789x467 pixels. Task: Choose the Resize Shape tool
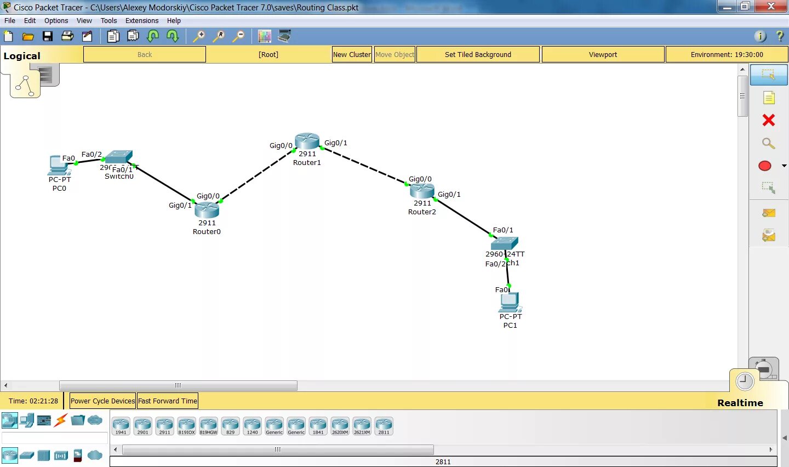(x=768, y=188)
